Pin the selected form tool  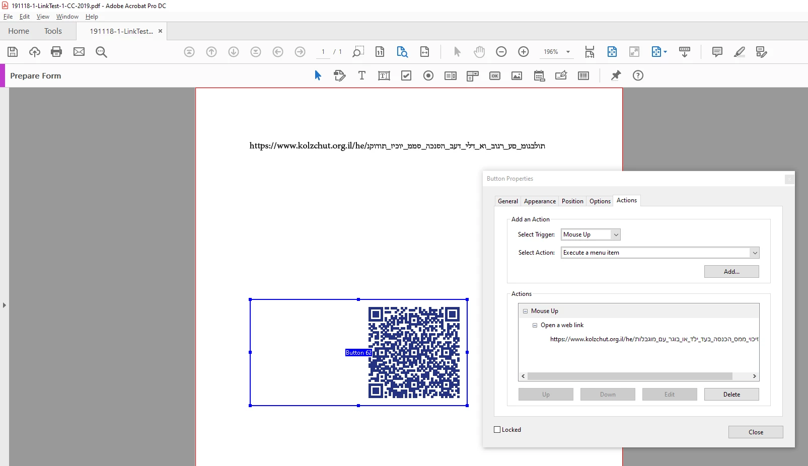(616, 75)
